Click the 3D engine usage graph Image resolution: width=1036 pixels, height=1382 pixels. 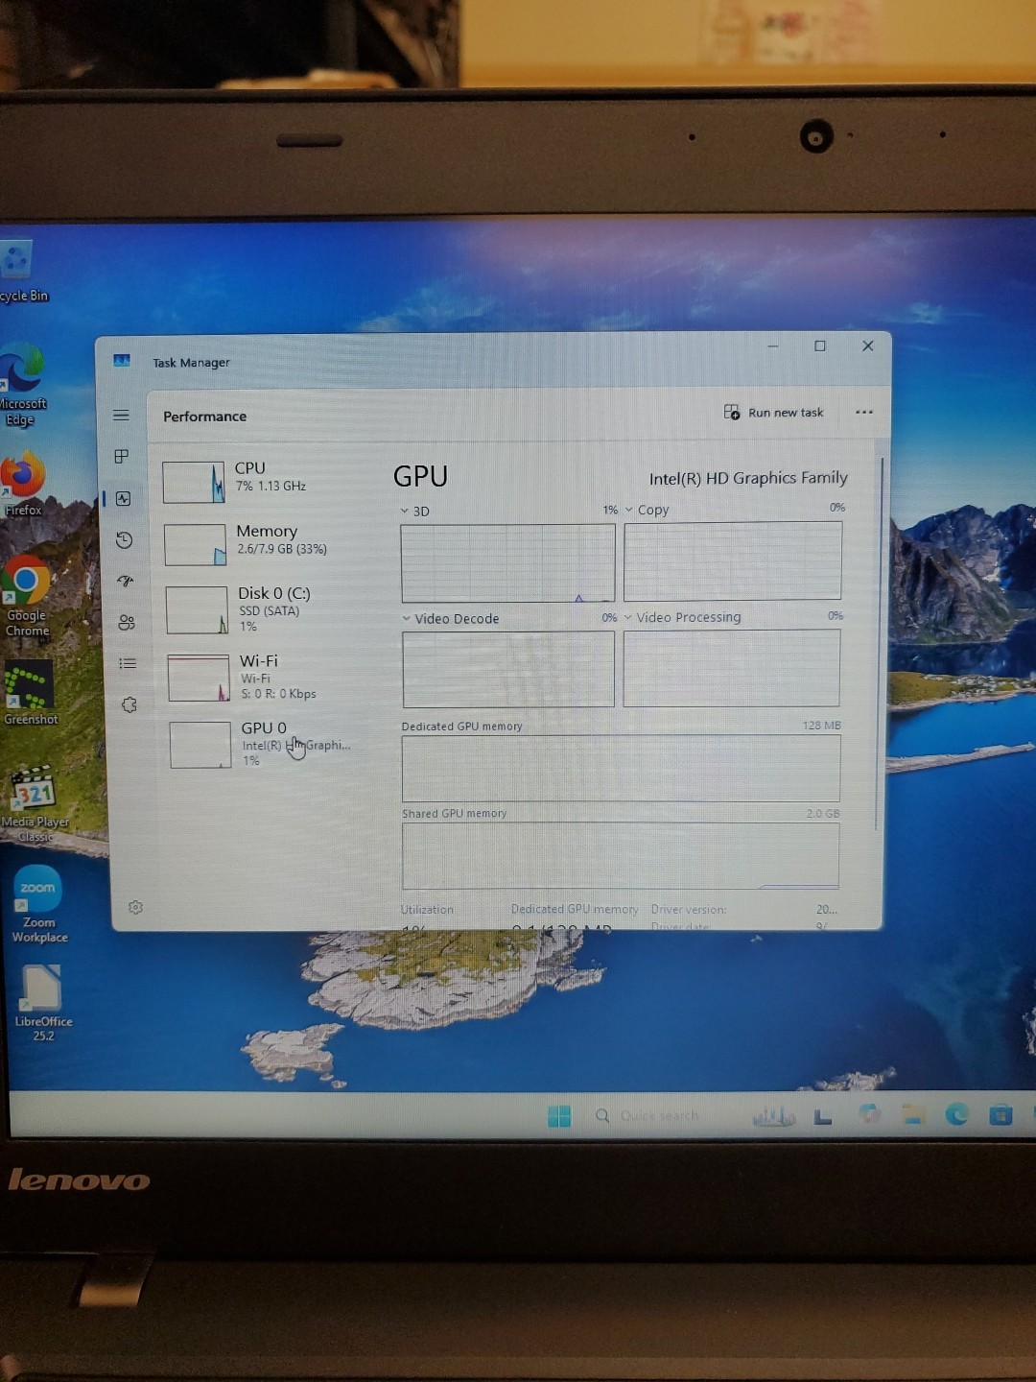(507, 563)
